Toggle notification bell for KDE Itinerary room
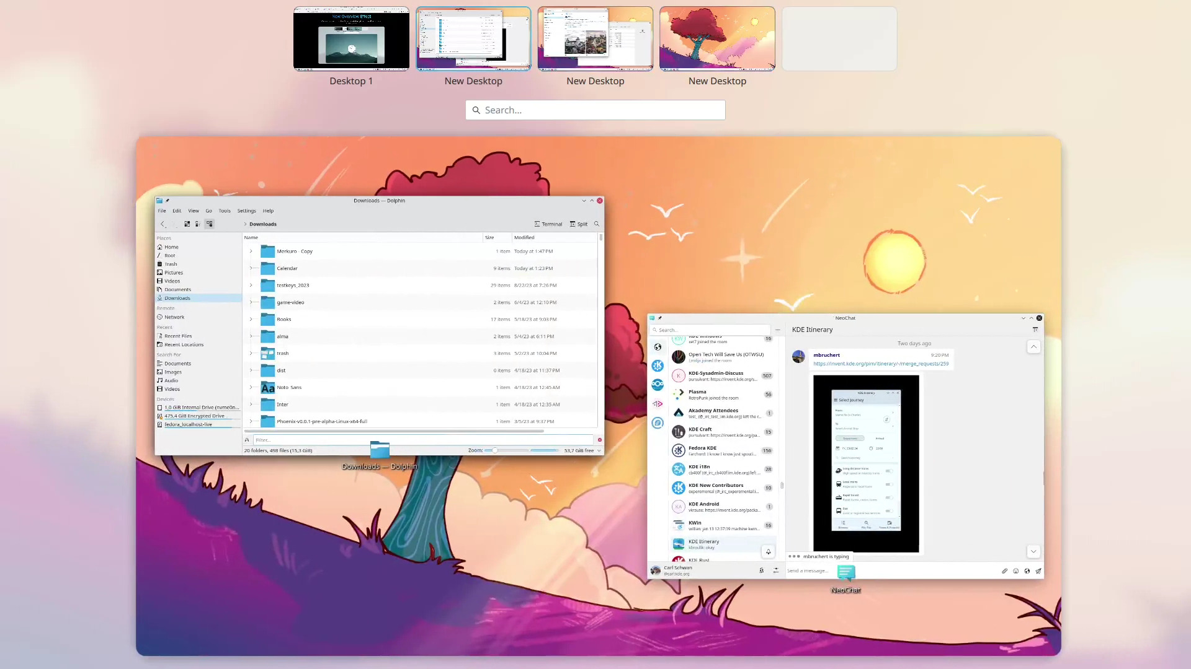The image size is (1191, 669). pyautogui.click(x=768, y=552)
